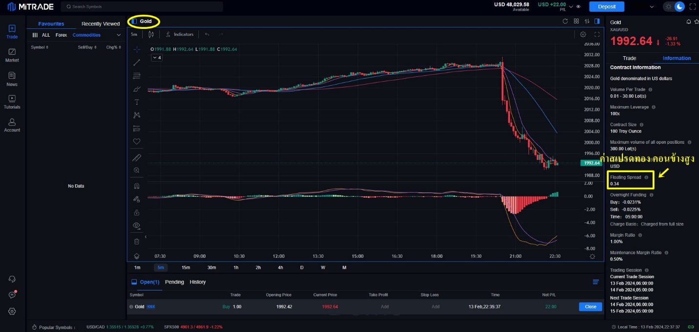Click the blue Deposit button
Viewport: 699px width, 332px height.
coord(607,6)
